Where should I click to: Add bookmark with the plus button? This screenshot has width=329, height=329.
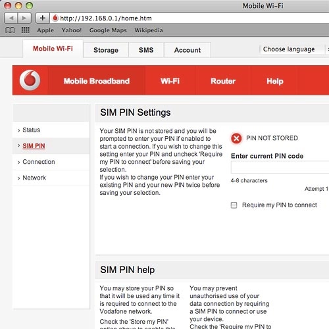pyautogui.click(x=43, y=18)
